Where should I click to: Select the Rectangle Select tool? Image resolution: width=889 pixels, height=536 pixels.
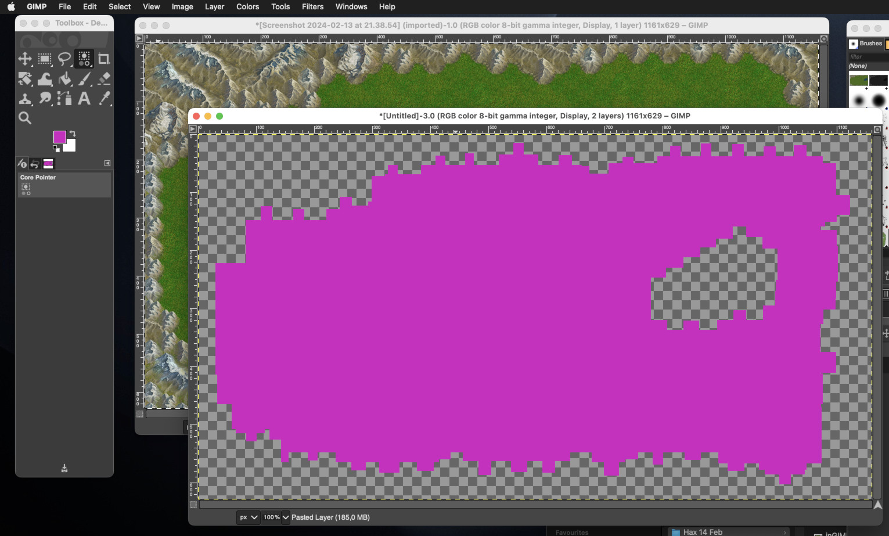(x=45, y=59)
